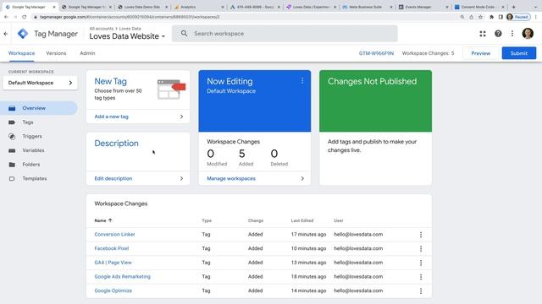Open Default Workspace selector
Screen dimensions: 542x304
40,83
